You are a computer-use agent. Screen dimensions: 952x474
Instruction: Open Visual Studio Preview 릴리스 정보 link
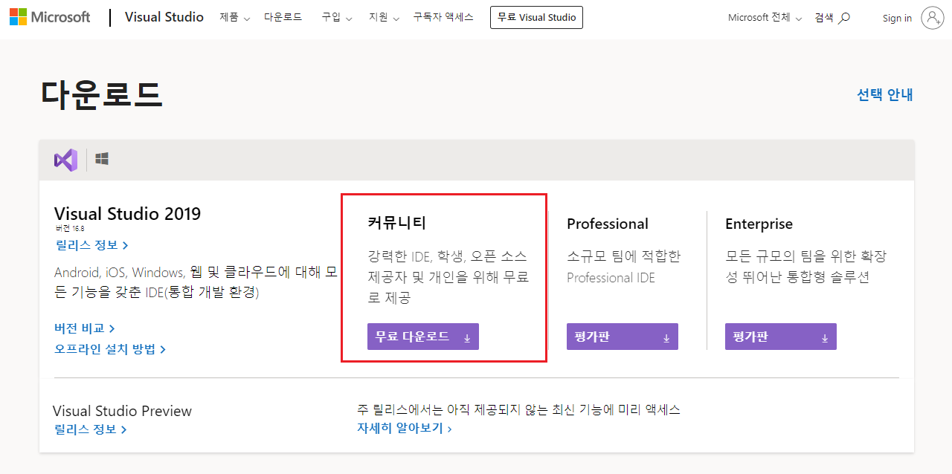pos(91,429)
